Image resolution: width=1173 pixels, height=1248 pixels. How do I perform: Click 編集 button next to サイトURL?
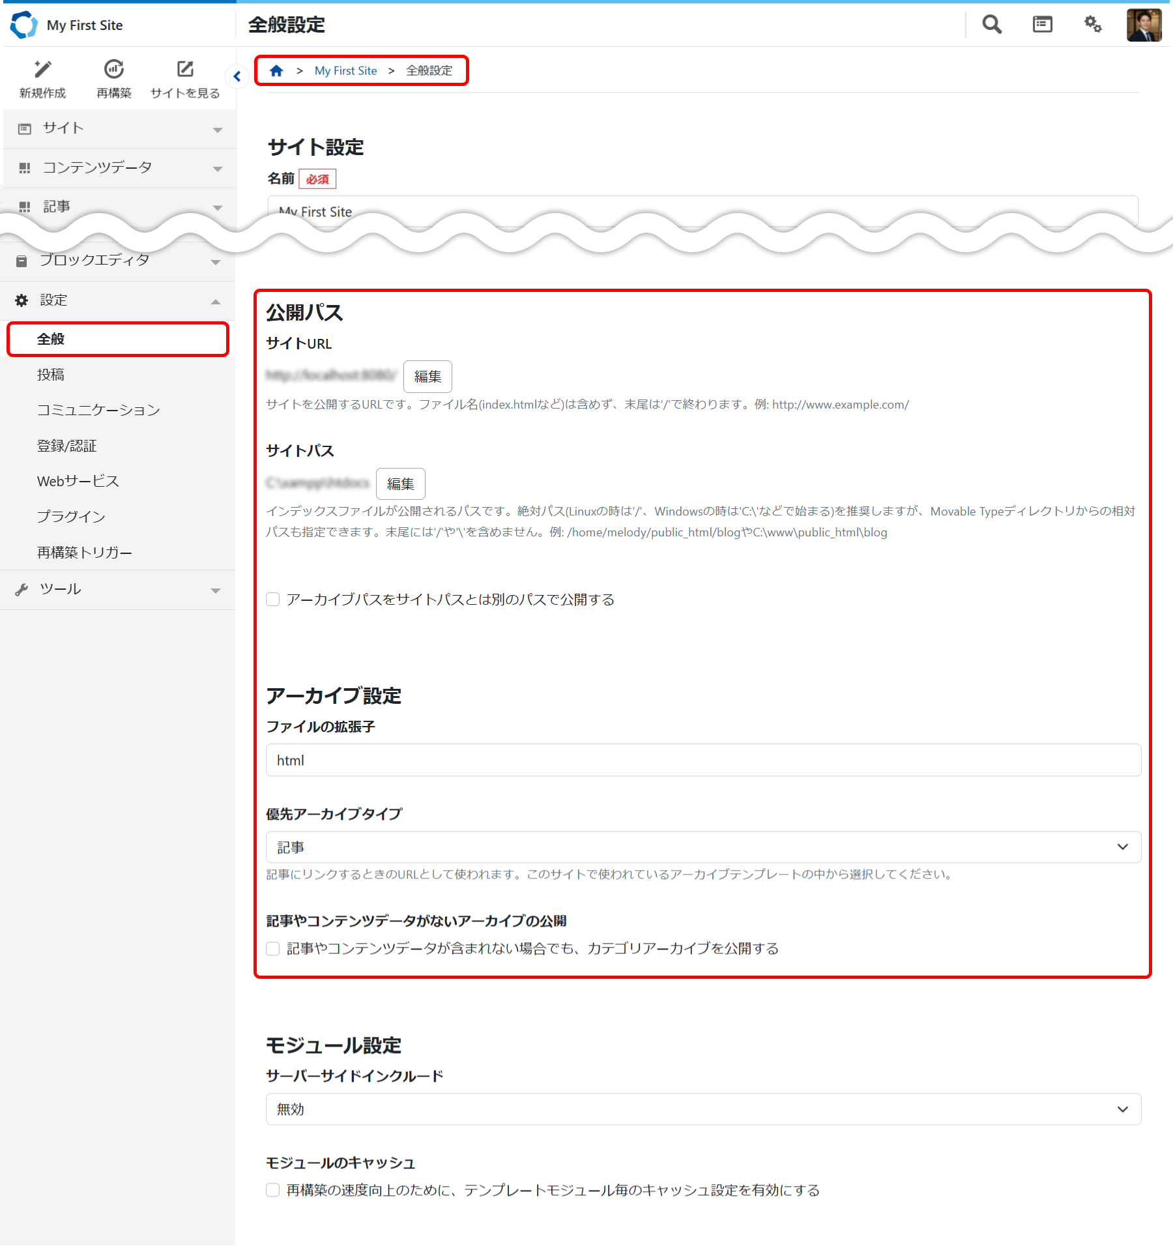[x=427, y=377]
